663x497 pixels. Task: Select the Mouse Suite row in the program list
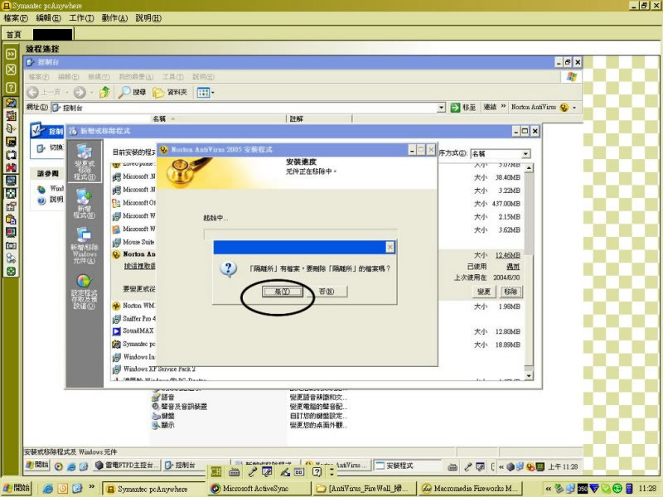point(133,242)
